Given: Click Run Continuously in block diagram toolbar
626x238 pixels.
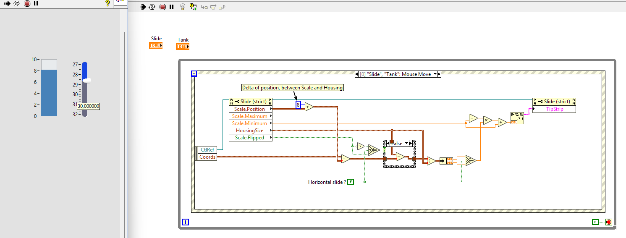Looking at the screenshot, I should click(x=152, y=7).
